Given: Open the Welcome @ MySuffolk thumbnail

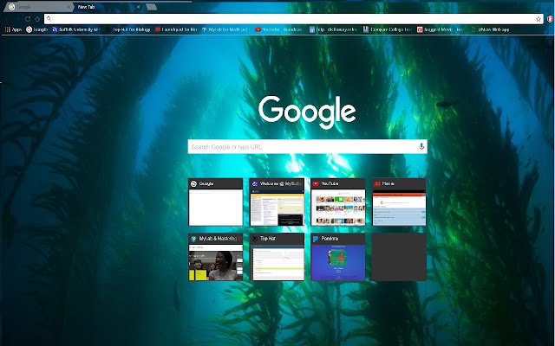Looking at the screenshot, I should (277, 202).
